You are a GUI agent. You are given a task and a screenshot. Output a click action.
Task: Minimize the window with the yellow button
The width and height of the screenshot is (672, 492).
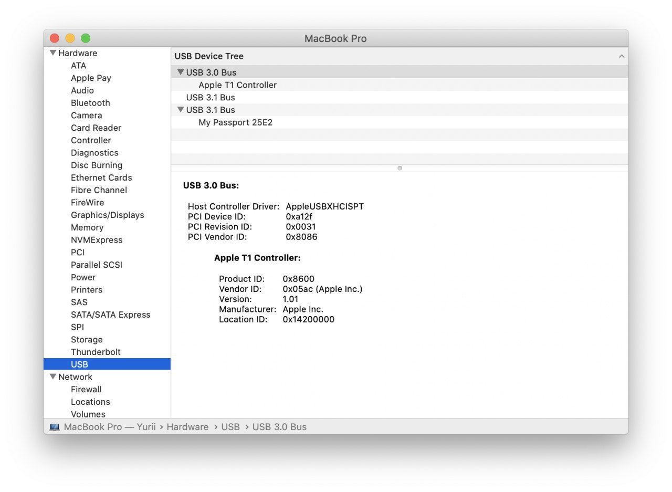point(70,38)
